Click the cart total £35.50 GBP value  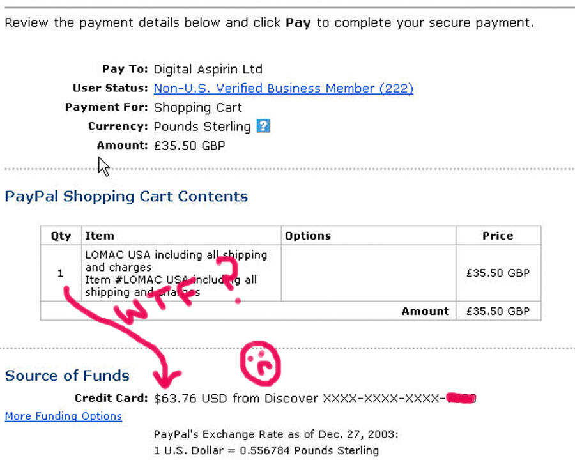click(498, 311)
